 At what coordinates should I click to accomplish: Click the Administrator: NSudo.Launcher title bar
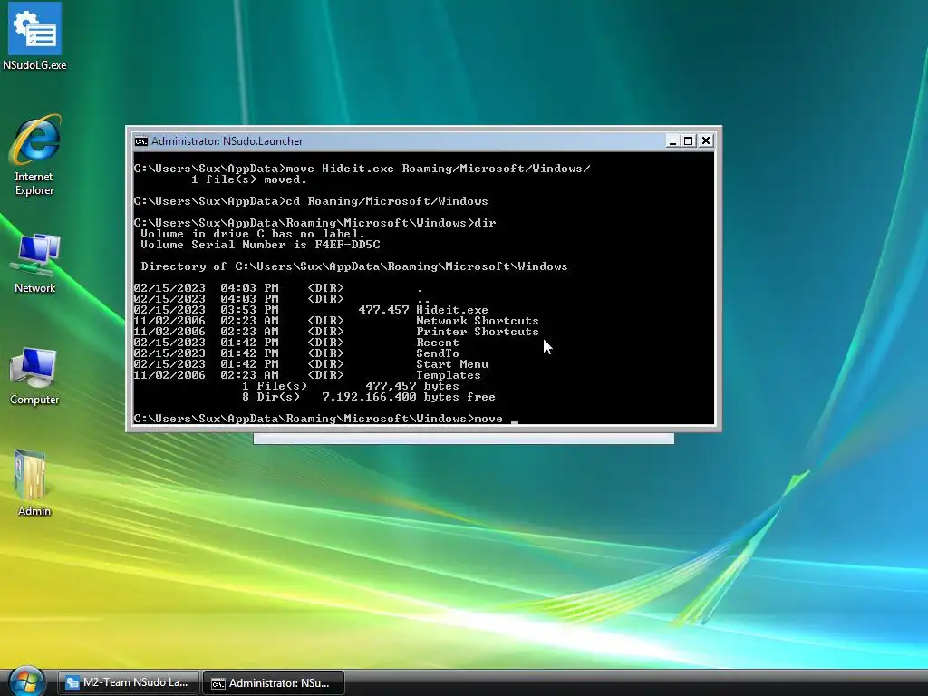coord(397,140)
